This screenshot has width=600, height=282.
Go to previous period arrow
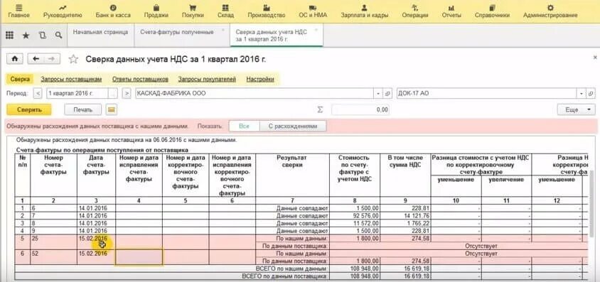38,93
